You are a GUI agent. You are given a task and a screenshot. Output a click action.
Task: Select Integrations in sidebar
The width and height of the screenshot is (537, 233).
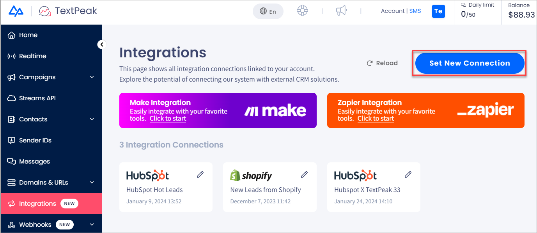51,204
